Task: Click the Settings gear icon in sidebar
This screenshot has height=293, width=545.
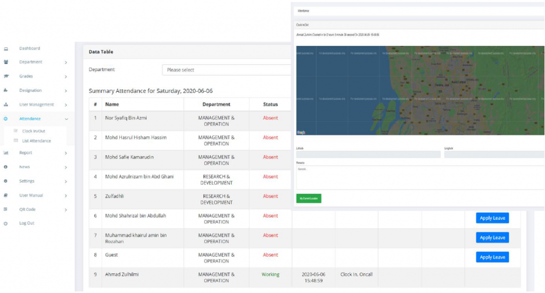Action: pos(6,181)
